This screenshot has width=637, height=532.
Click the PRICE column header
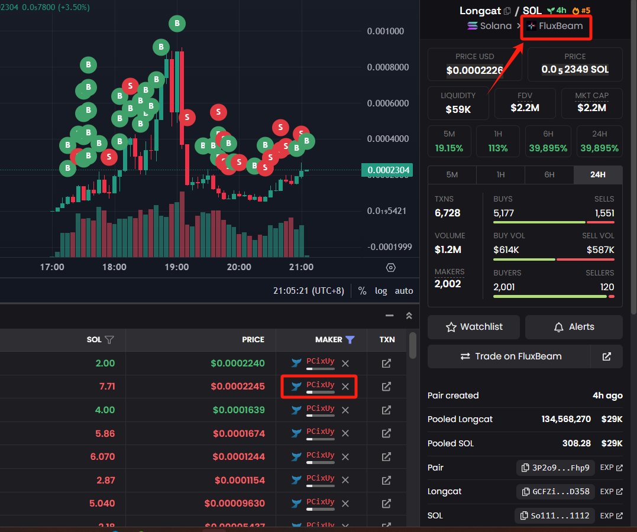pyautogui.click(x=253, y=339)
